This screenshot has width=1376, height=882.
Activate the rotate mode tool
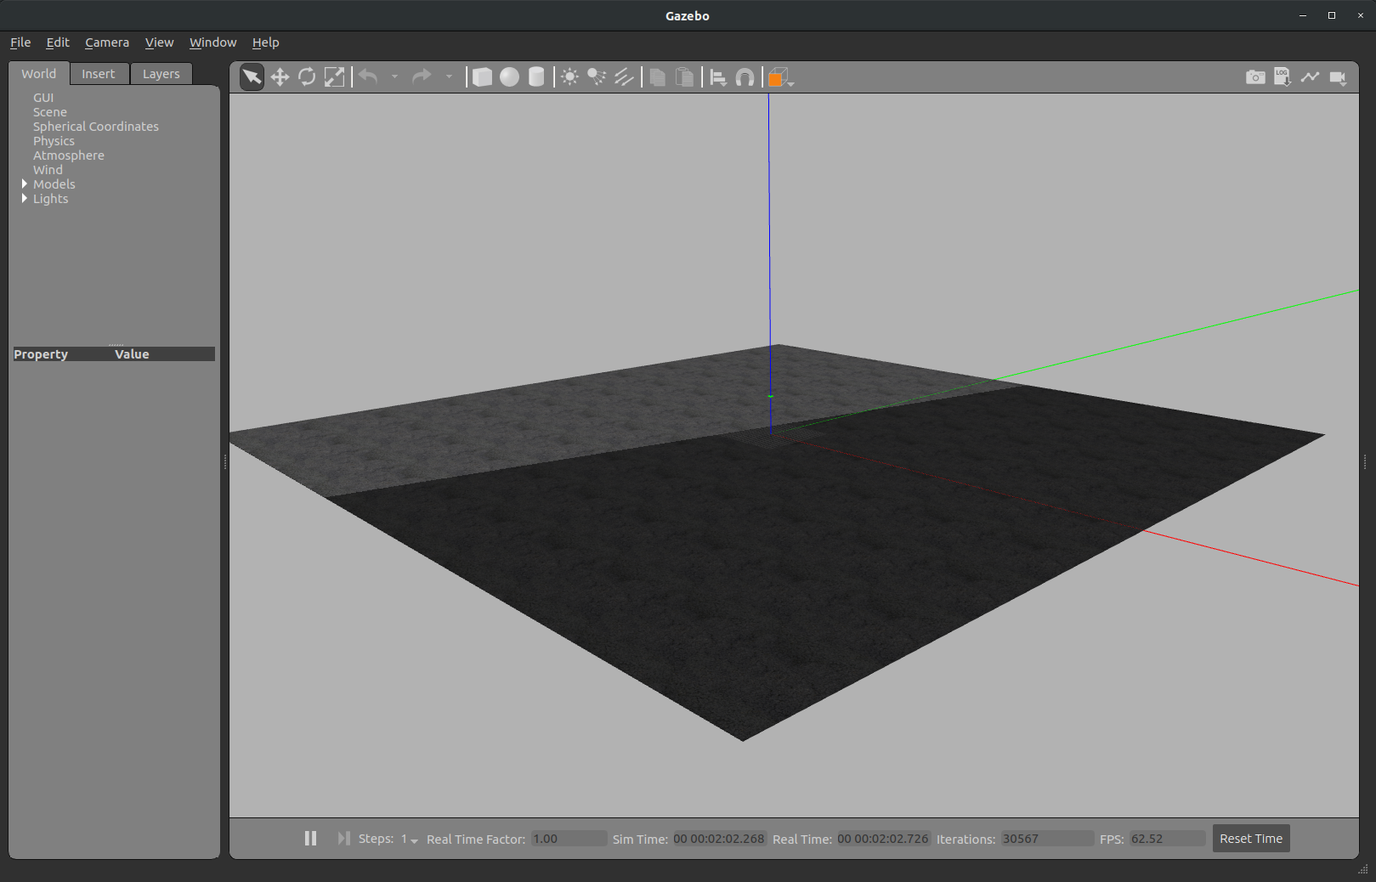pos(307,77)
